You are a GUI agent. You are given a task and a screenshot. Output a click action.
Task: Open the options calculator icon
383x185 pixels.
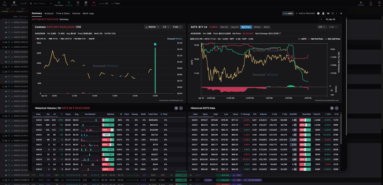(x=323, y=13)
